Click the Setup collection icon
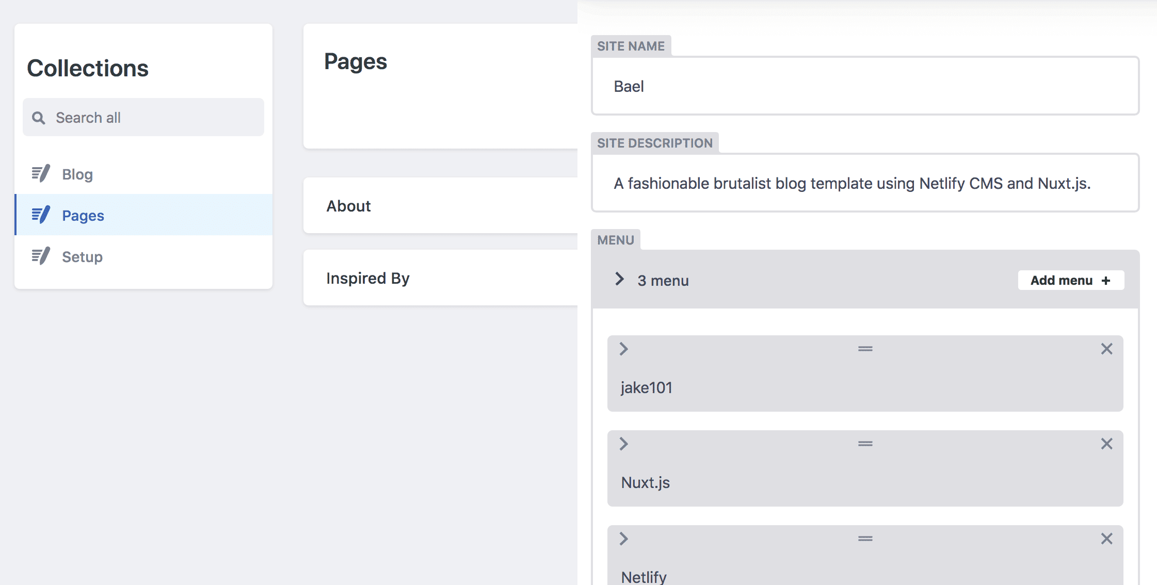 coord(40,256)
